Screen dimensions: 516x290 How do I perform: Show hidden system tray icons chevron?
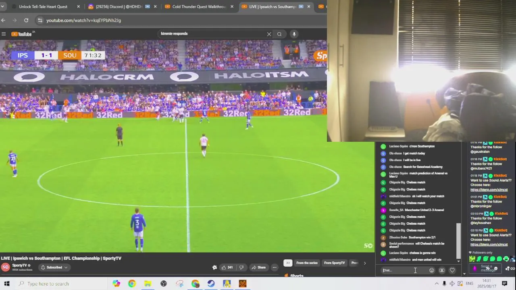click(437, 284)
